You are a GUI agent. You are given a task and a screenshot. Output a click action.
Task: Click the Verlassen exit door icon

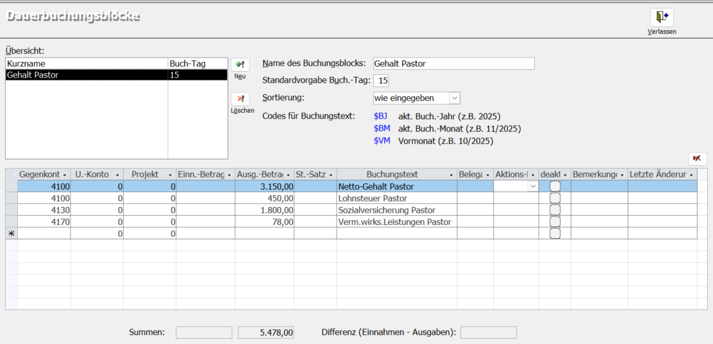pyautogui.click(x=662, y=17)
